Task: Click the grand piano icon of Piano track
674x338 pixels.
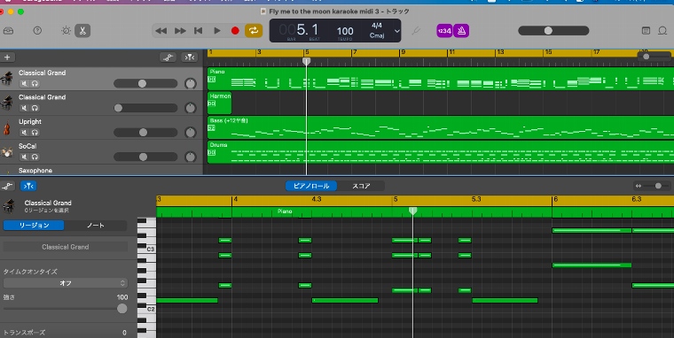Action: [x=7, y=79]
